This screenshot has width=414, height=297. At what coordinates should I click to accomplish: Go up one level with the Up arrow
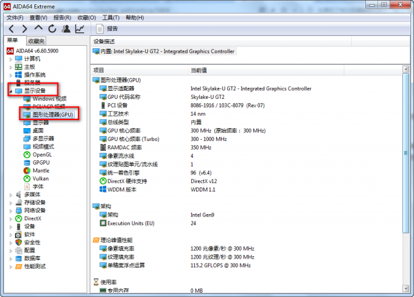(38, 29)
